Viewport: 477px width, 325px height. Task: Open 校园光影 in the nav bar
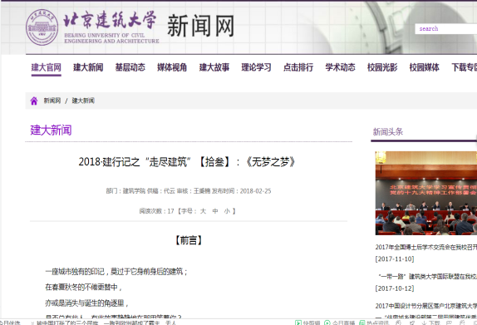(382, 67)
